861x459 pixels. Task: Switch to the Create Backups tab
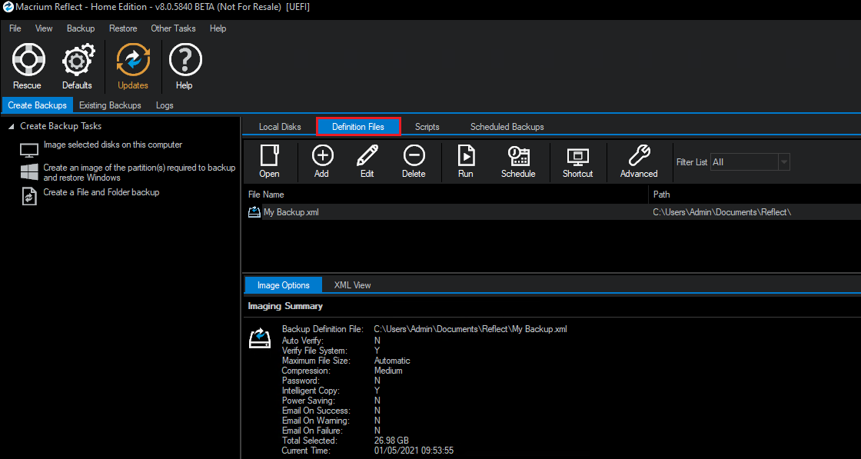pyautogui.click(x=38, y=105)
